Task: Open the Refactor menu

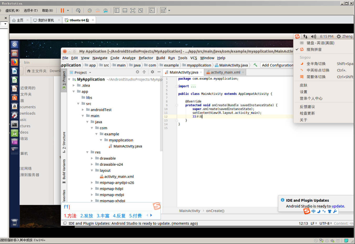Action: click(x=146, y=58)
